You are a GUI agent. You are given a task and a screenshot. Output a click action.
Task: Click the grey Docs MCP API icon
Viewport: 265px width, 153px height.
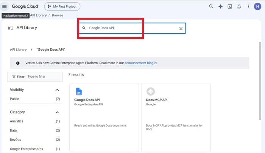151,91
